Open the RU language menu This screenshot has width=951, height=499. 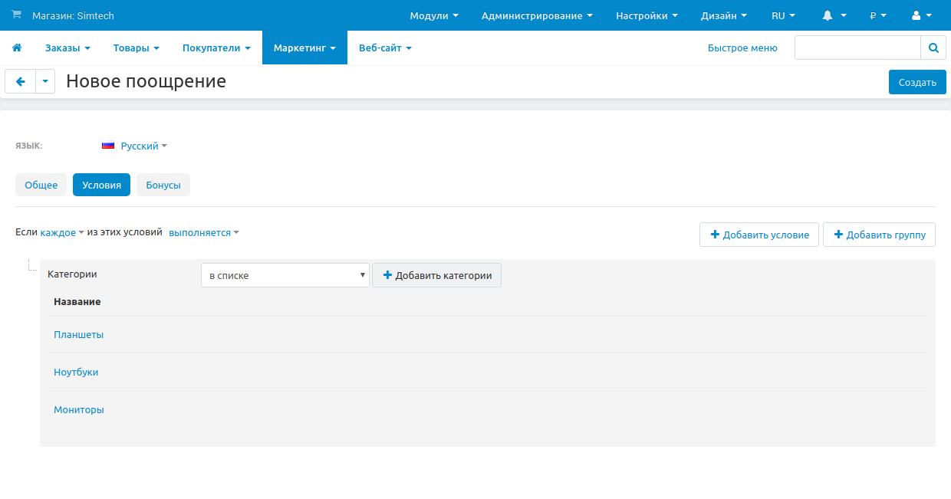(783, 15)
